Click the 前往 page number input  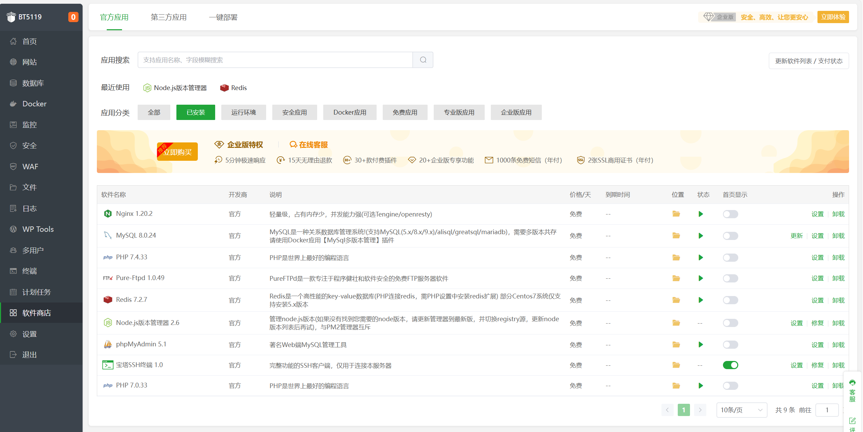tap(827, 410)
